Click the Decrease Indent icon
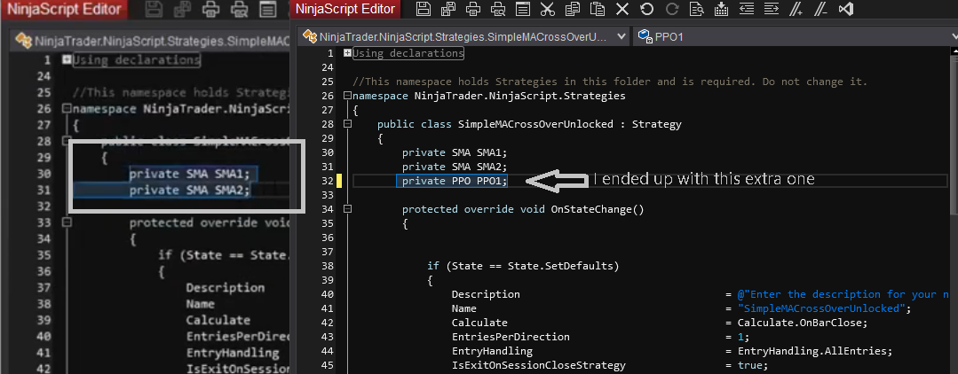Viewport: 958px width, 374px height. pyautogui.click(x=746, y=9)
